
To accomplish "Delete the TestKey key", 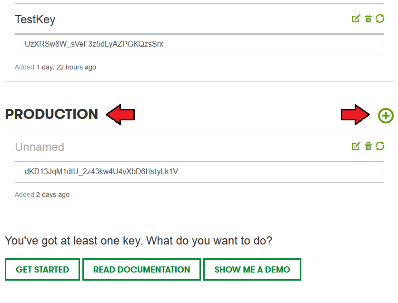I will pos(368,19).
